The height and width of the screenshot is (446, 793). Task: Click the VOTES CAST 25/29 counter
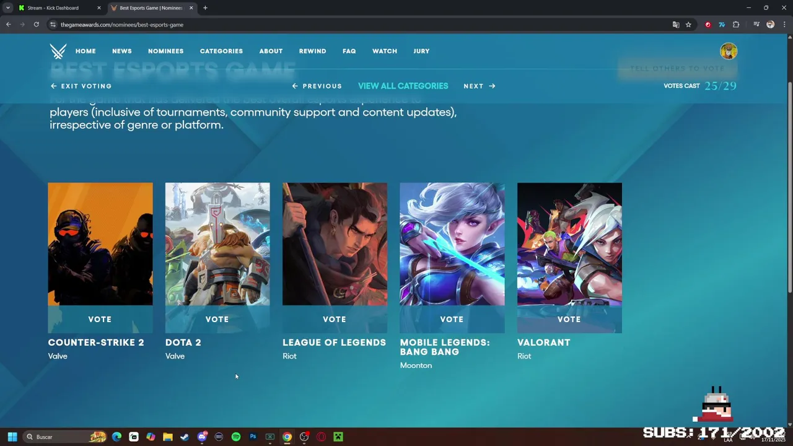pyautogui.click(x=700, y=86)
